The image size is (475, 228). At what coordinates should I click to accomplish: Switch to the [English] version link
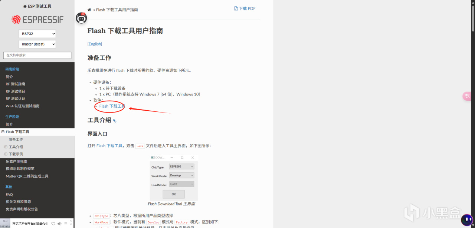95,44
